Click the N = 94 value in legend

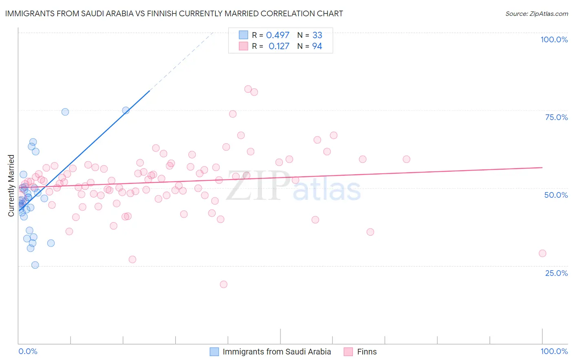pyautogui.click(x=310, y=46)
